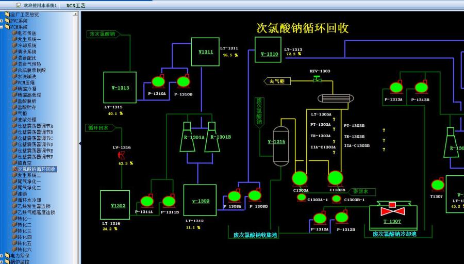Open 电石传送 tree page
Image resolution: width=464 pixels, height=264 pixels.
coord(27,33)
